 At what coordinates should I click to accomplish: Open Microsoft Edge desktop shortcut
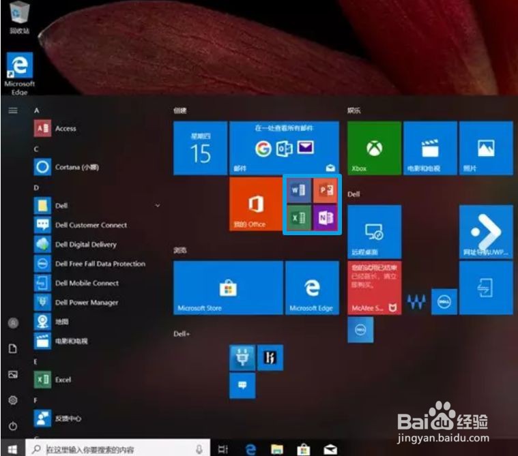point(20,73)
